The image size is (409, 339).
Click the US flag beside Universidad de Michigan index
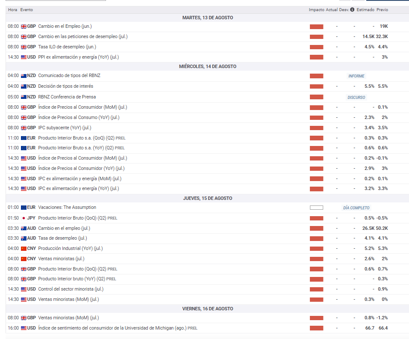(24, 328)
